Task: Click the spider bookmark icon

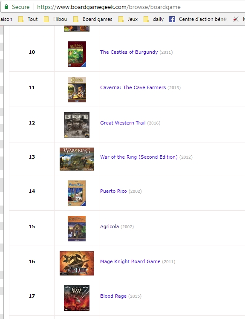Action: tap(236, 19)
